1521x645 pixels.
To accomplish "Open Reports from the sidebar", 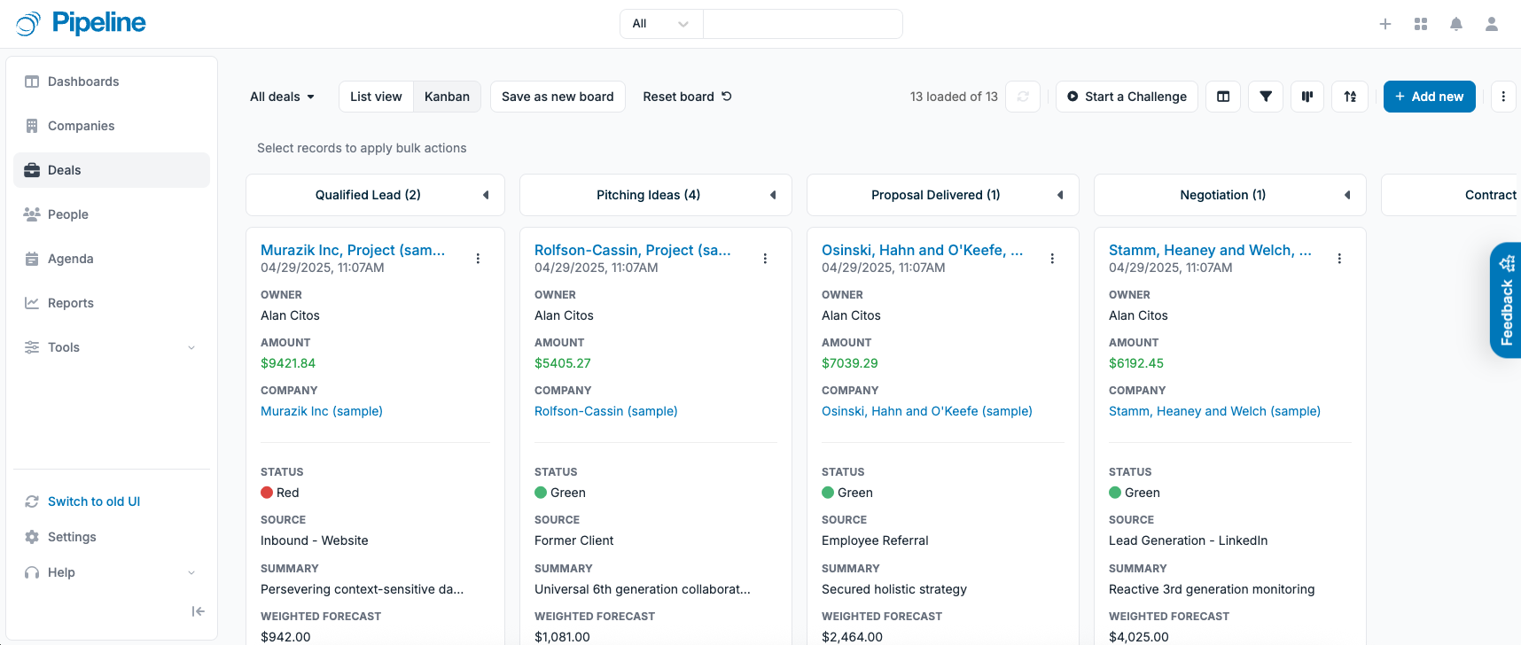I will pyautogui.click(x=71, y=303).
